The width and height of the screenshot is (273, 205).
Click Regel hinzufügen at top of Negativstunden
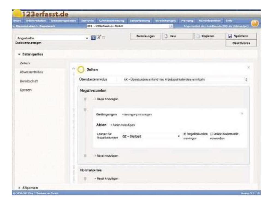click(x=106, y=99)
